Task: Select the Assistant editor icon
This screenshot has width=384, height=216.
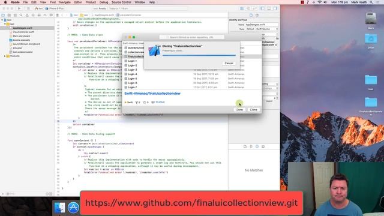Action: click(248, 8)
